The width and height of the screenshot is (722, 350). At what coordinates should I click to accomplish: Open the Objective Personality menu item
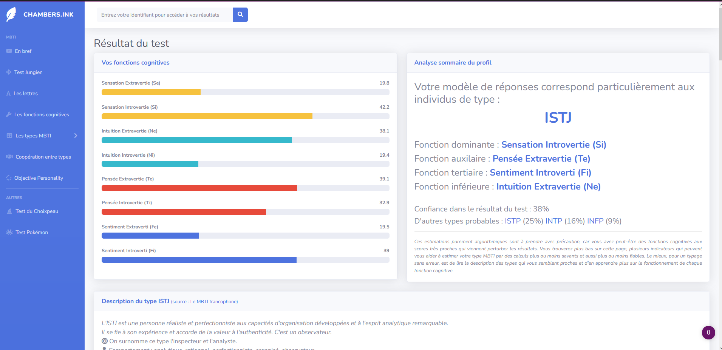pyautogui.click(x=39, y=178)
